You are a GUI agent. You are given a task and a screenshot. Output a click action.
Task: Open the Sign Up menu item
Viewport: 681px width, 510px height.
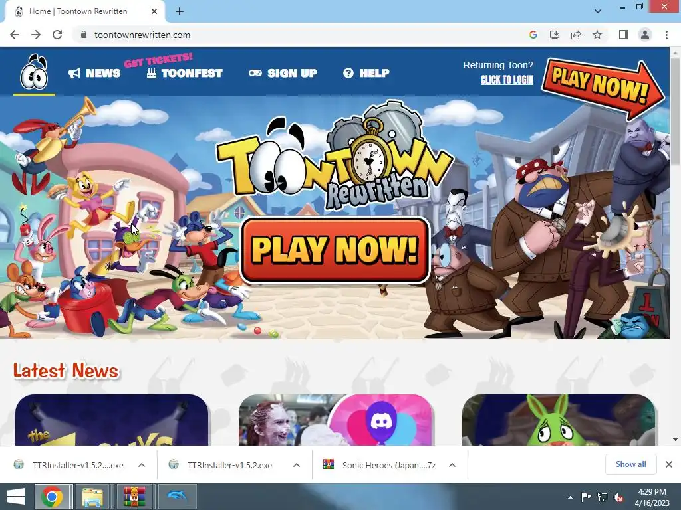tap(283, 73)
